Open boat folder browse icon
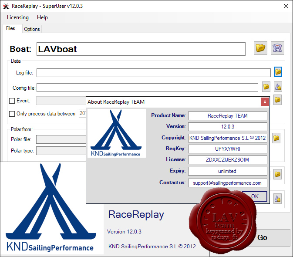Image resolution: width=293 pixels, height=257 pixels. (260, 48)
